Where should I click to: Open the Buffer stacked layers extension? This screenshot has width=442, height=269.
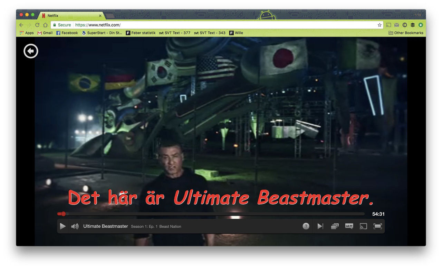point(412,25)
